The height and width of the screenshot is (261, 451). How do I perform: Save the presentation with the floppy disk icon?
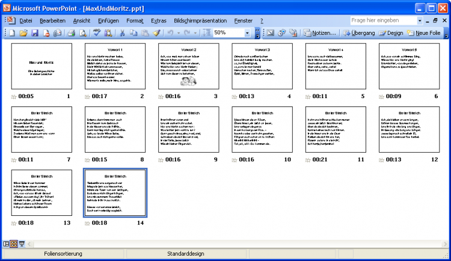[34, 32]
